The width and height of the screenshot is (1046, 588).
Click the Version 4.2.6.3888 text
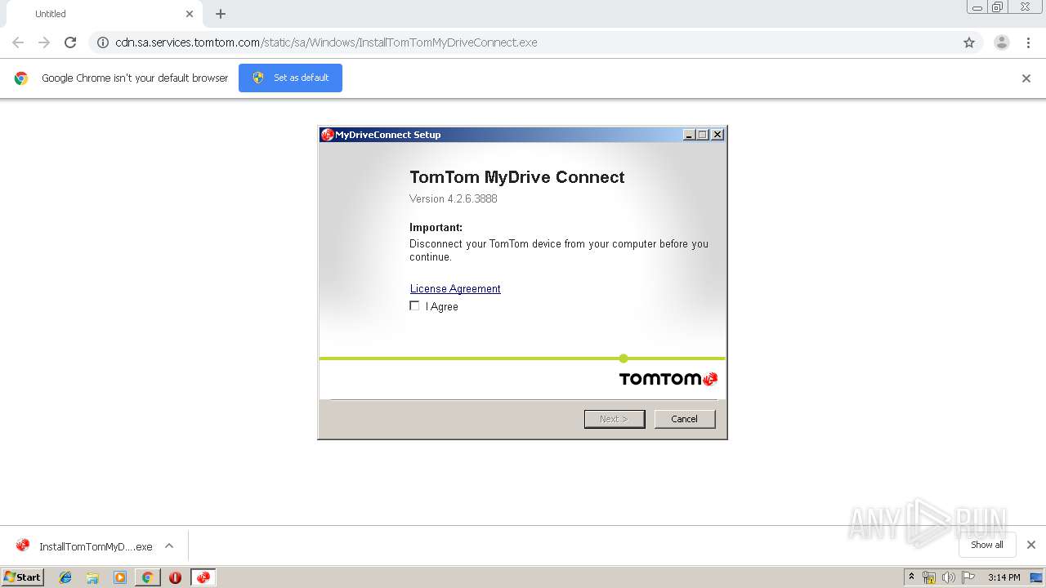tap(454, 198)
